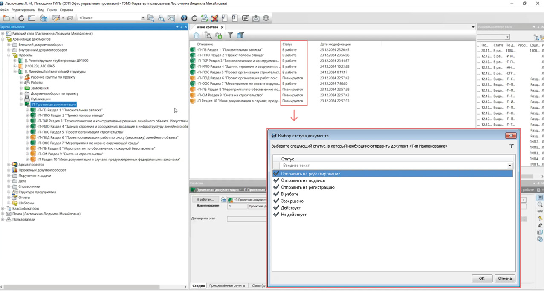This screenshot has height=291, width=544.
Task: Switch to 'Прикреплённые отчеты' tab
Action: pos(226,286)
